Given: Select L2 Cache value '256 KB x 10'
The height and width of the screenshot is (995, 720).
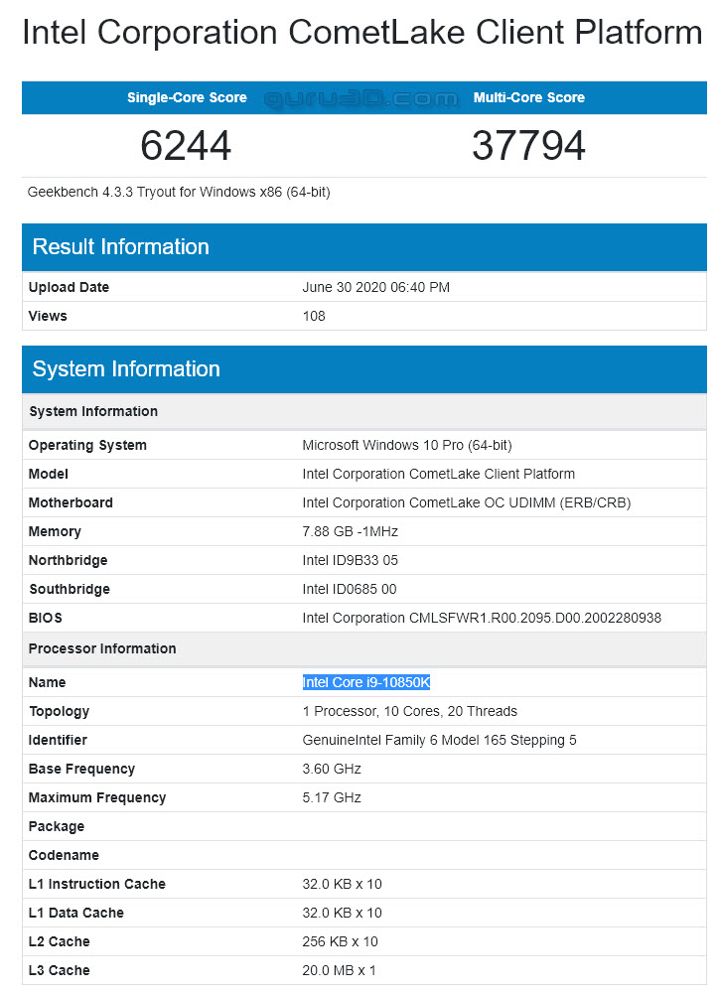Looking at the screenshot, I should pyautogui.click(x=340, y=941).
